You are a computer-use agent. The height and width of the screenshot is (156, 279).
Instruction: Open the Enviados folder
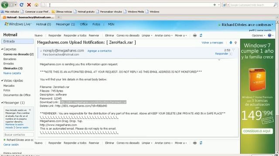click(9, 64)
